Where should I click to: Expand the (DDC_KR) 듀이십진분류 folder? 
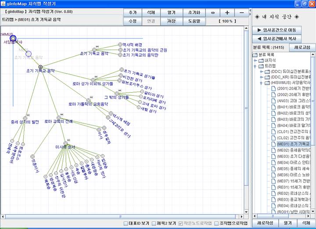pos(261,76)
